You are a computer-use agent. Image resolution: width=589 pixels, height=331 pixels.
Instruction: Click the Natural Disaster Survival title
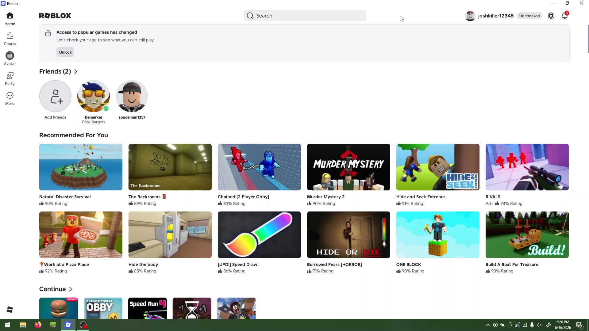coord(65,197)
